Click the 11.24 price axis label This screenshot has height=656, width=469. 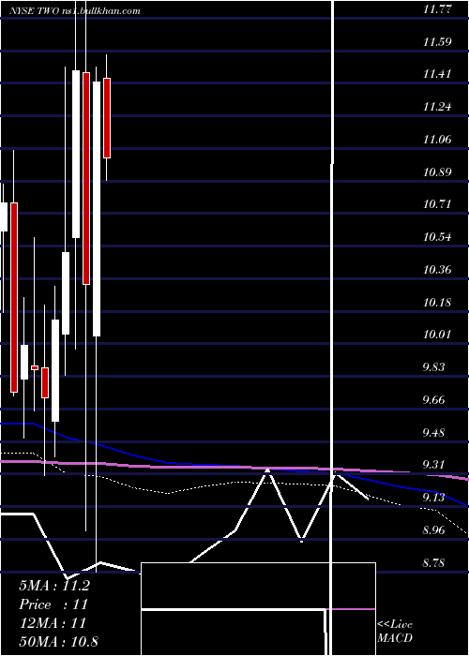click(x=438, y=107)
